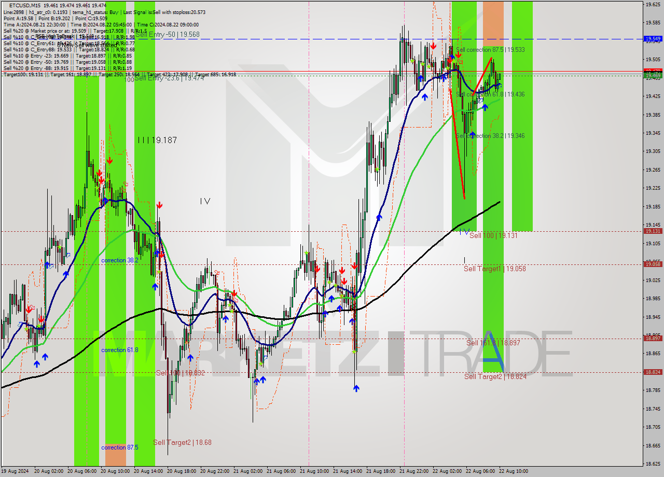Click the '22 Aug 06:00' time axis label
Image resolution: width=664 pixels, height=477 pixels.
tap(480, 471)
